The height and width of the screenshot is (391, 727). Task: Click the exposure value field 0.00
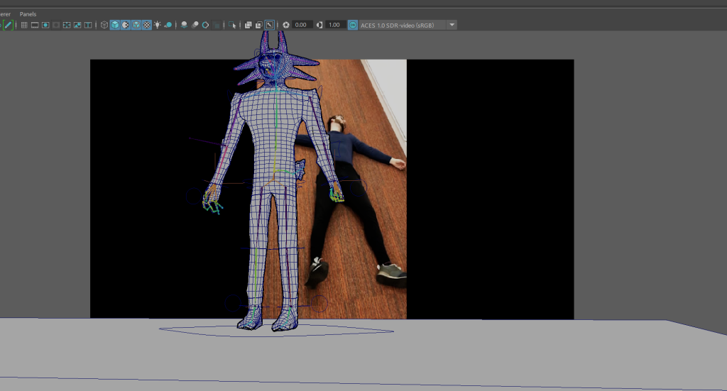point(301,25)
